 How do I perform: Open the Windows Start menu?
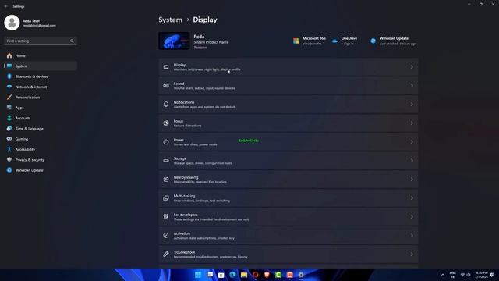(x=198, y=275)
